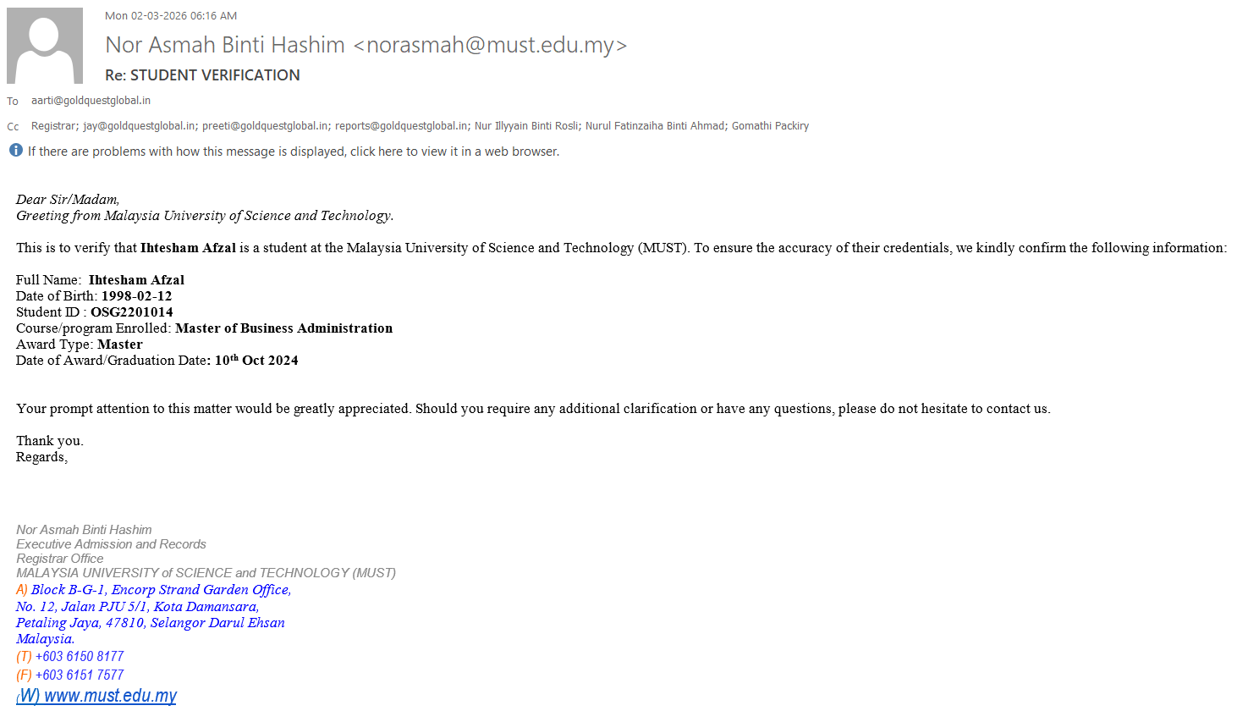
Task: Click the Block B-G-1 Encorp Strand address line
Action: pyautogui.click(x=161, y=590)
